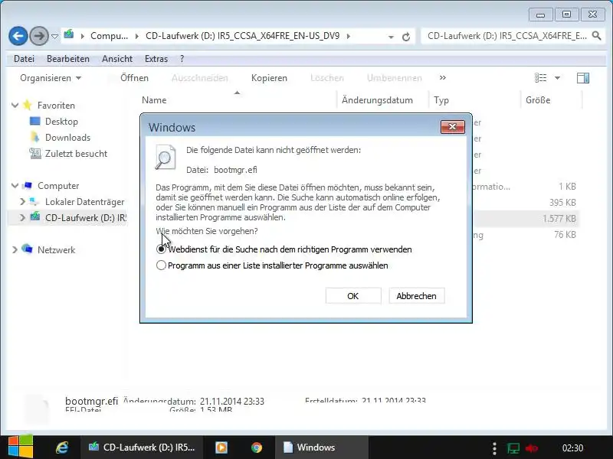Open the Extras menu

(x=156, y=59)
